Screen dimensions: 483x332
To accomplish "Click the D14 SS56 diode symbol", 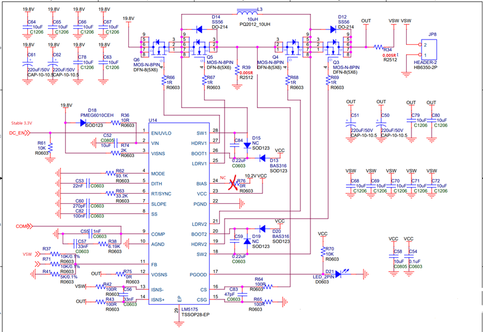I will point(199,30).
